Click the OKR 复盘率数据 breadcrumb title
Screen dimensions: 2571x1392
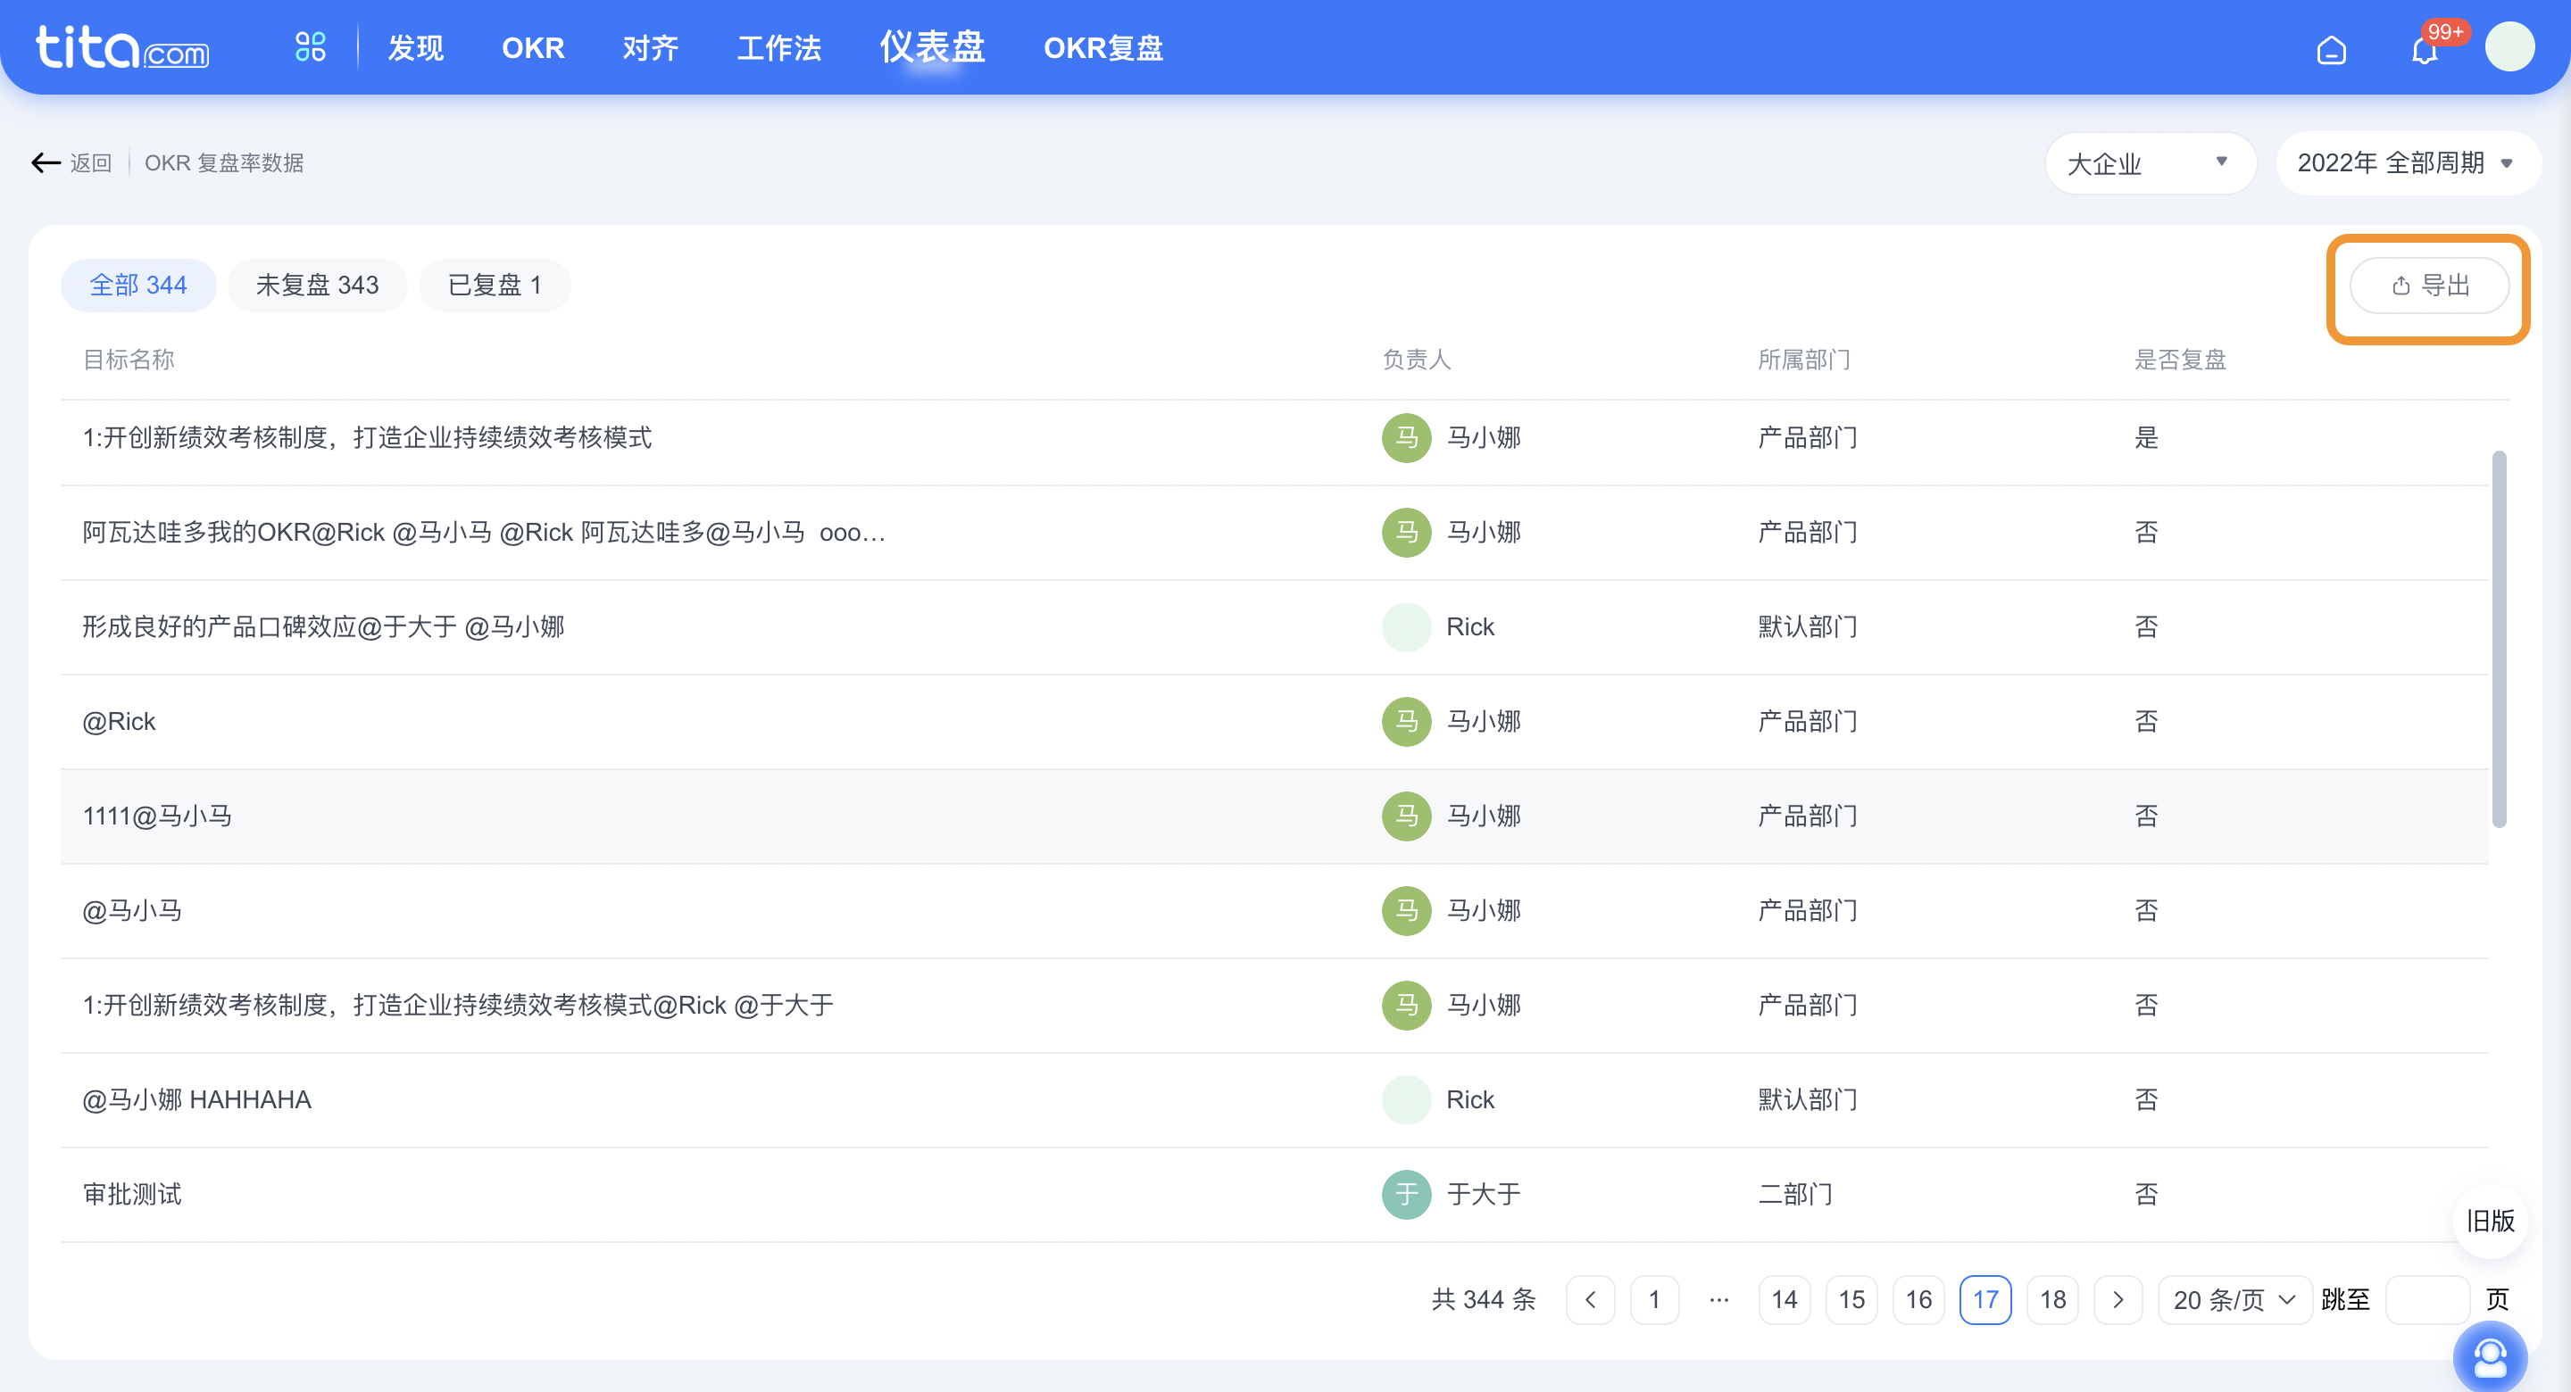[x=225, y=162]
